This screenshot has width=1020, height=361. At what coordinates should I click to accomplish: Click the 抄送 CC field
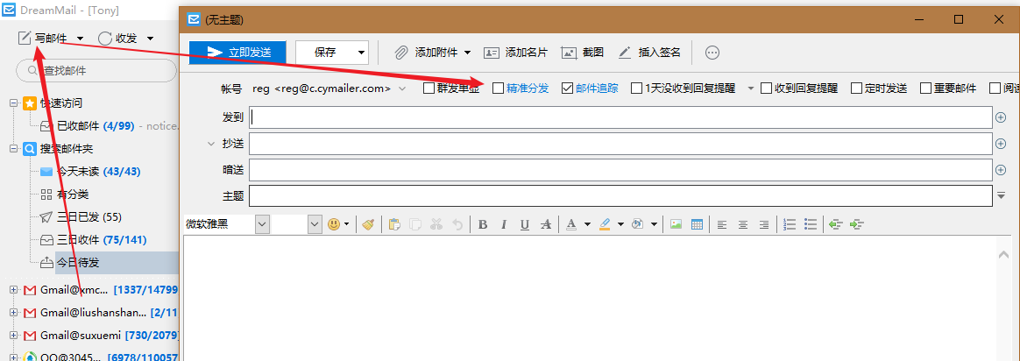pyautogui.click(x=620, y=143)
